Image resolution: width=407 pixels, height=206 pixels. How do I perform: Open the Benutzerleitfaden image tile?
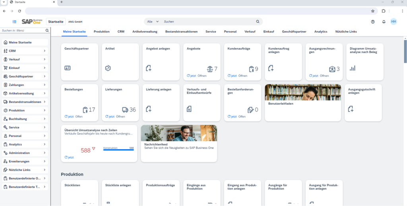[x=302, y=102]
